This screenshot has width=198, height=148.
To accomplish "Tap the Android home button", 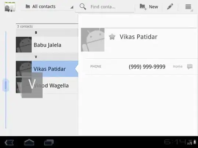I will (x=29, y=143).
